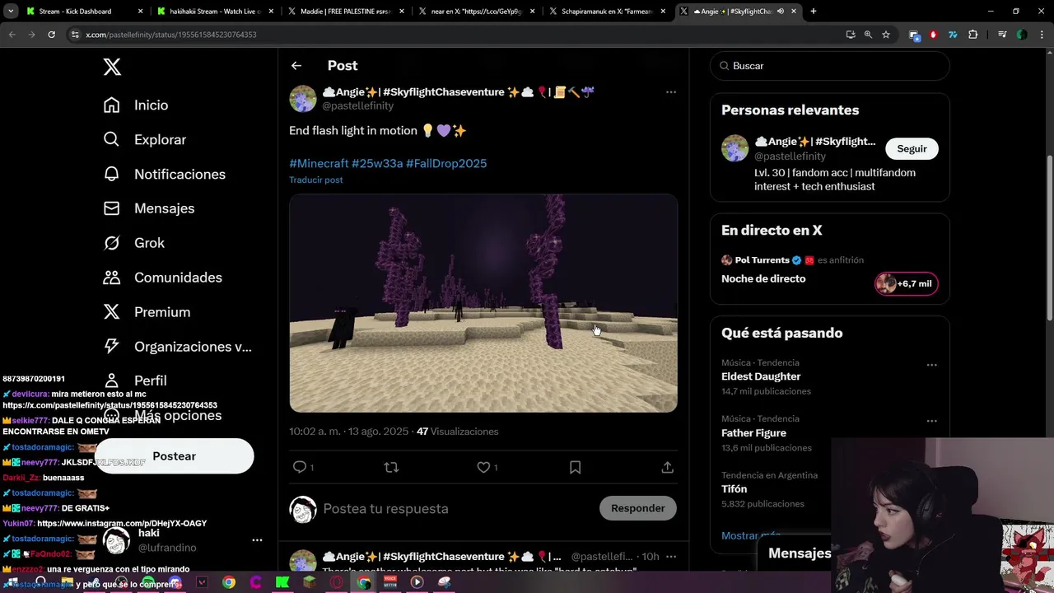Open the Kick app in taskbar
The width and height of the screenshot is (1054, 593).
[x=282, y=582]
